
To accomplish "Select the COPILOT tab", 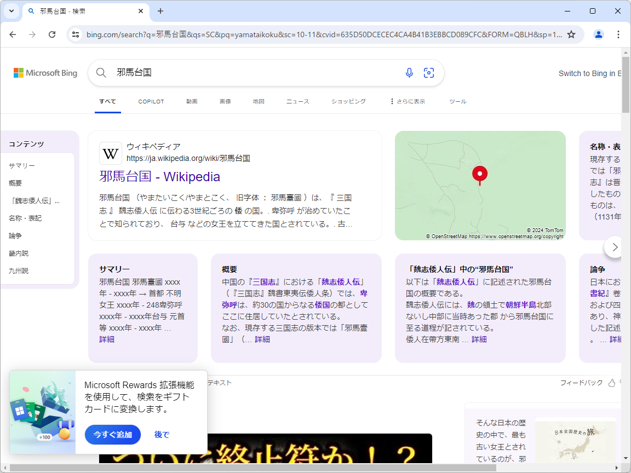I will [151, 101].
